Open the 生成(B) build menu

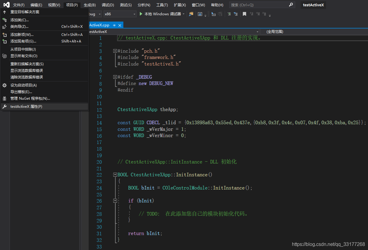pyautogui.click(x=90, y=5)
